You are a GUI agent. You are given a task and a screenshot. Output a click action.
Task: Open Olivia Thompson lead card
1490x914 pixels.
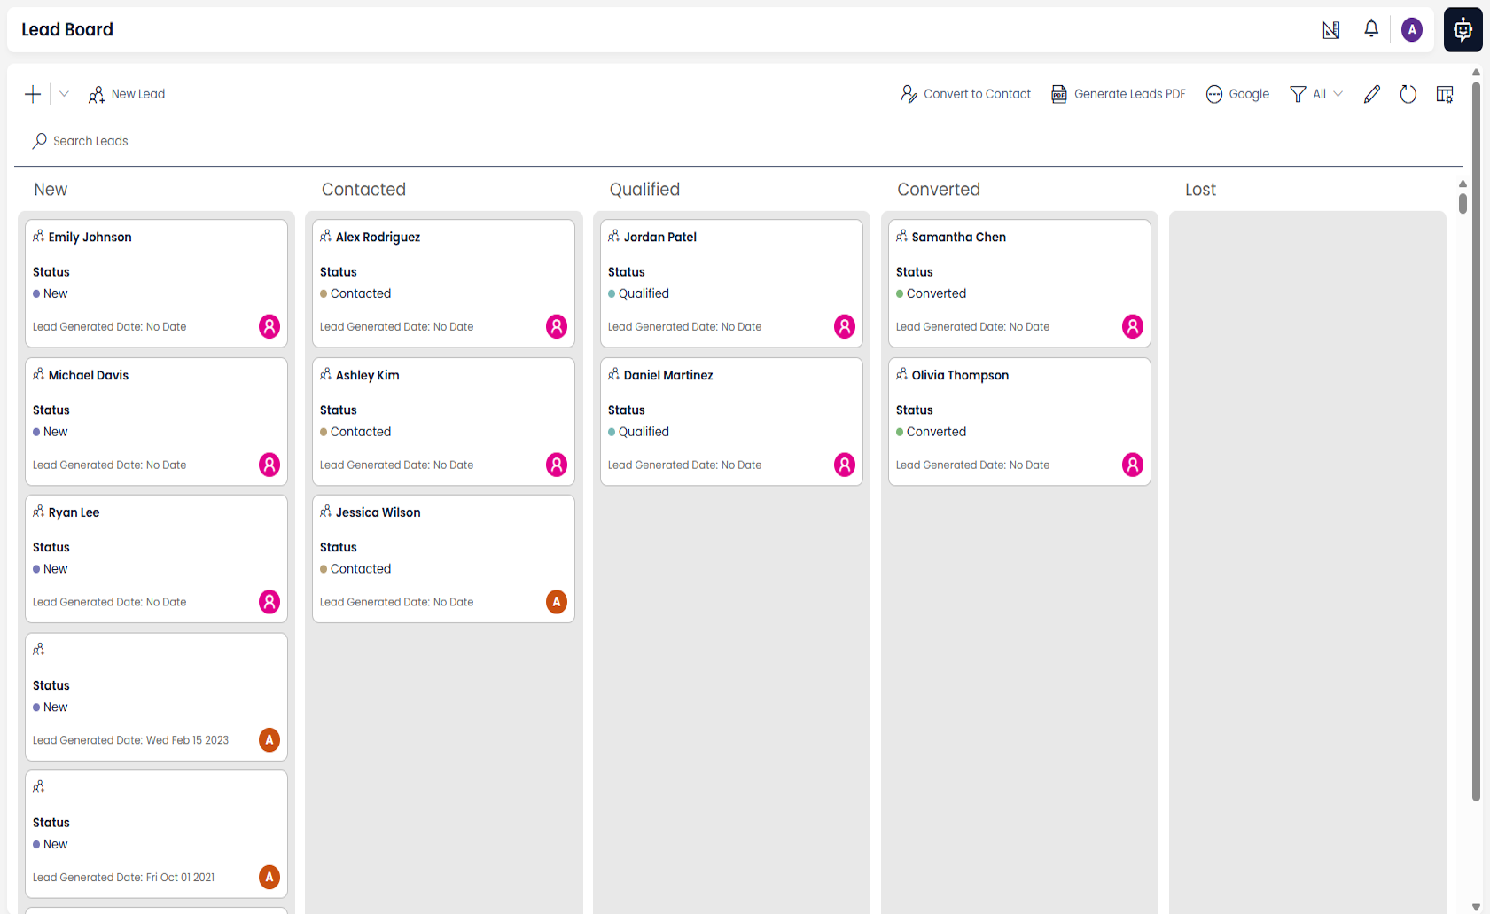pyautogui.click(x=1019, y=421)
